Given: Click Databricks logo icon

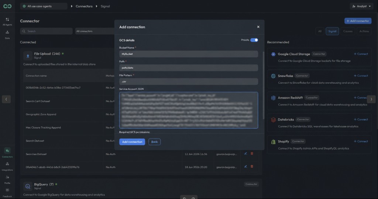Looking at the screenshot, I should 273,120.
